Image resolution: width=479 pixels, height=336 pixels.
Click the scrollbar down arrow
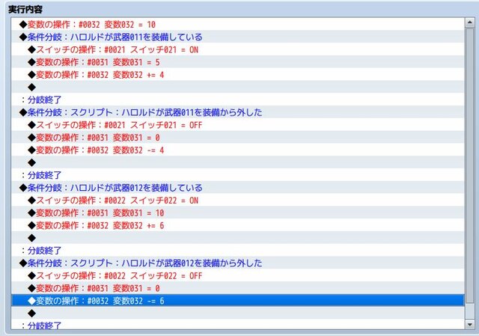click(x=469, y=324)
